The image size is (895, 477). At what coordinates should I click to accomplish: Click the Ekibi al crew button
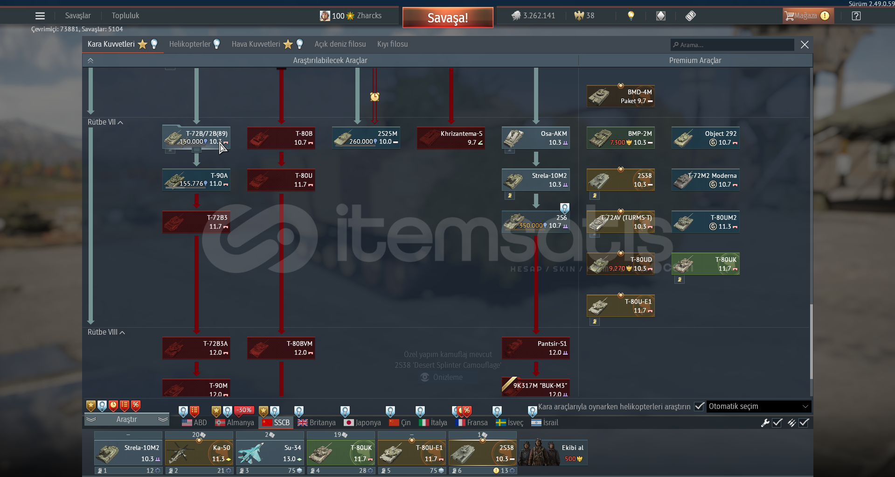tap(554, 453)
